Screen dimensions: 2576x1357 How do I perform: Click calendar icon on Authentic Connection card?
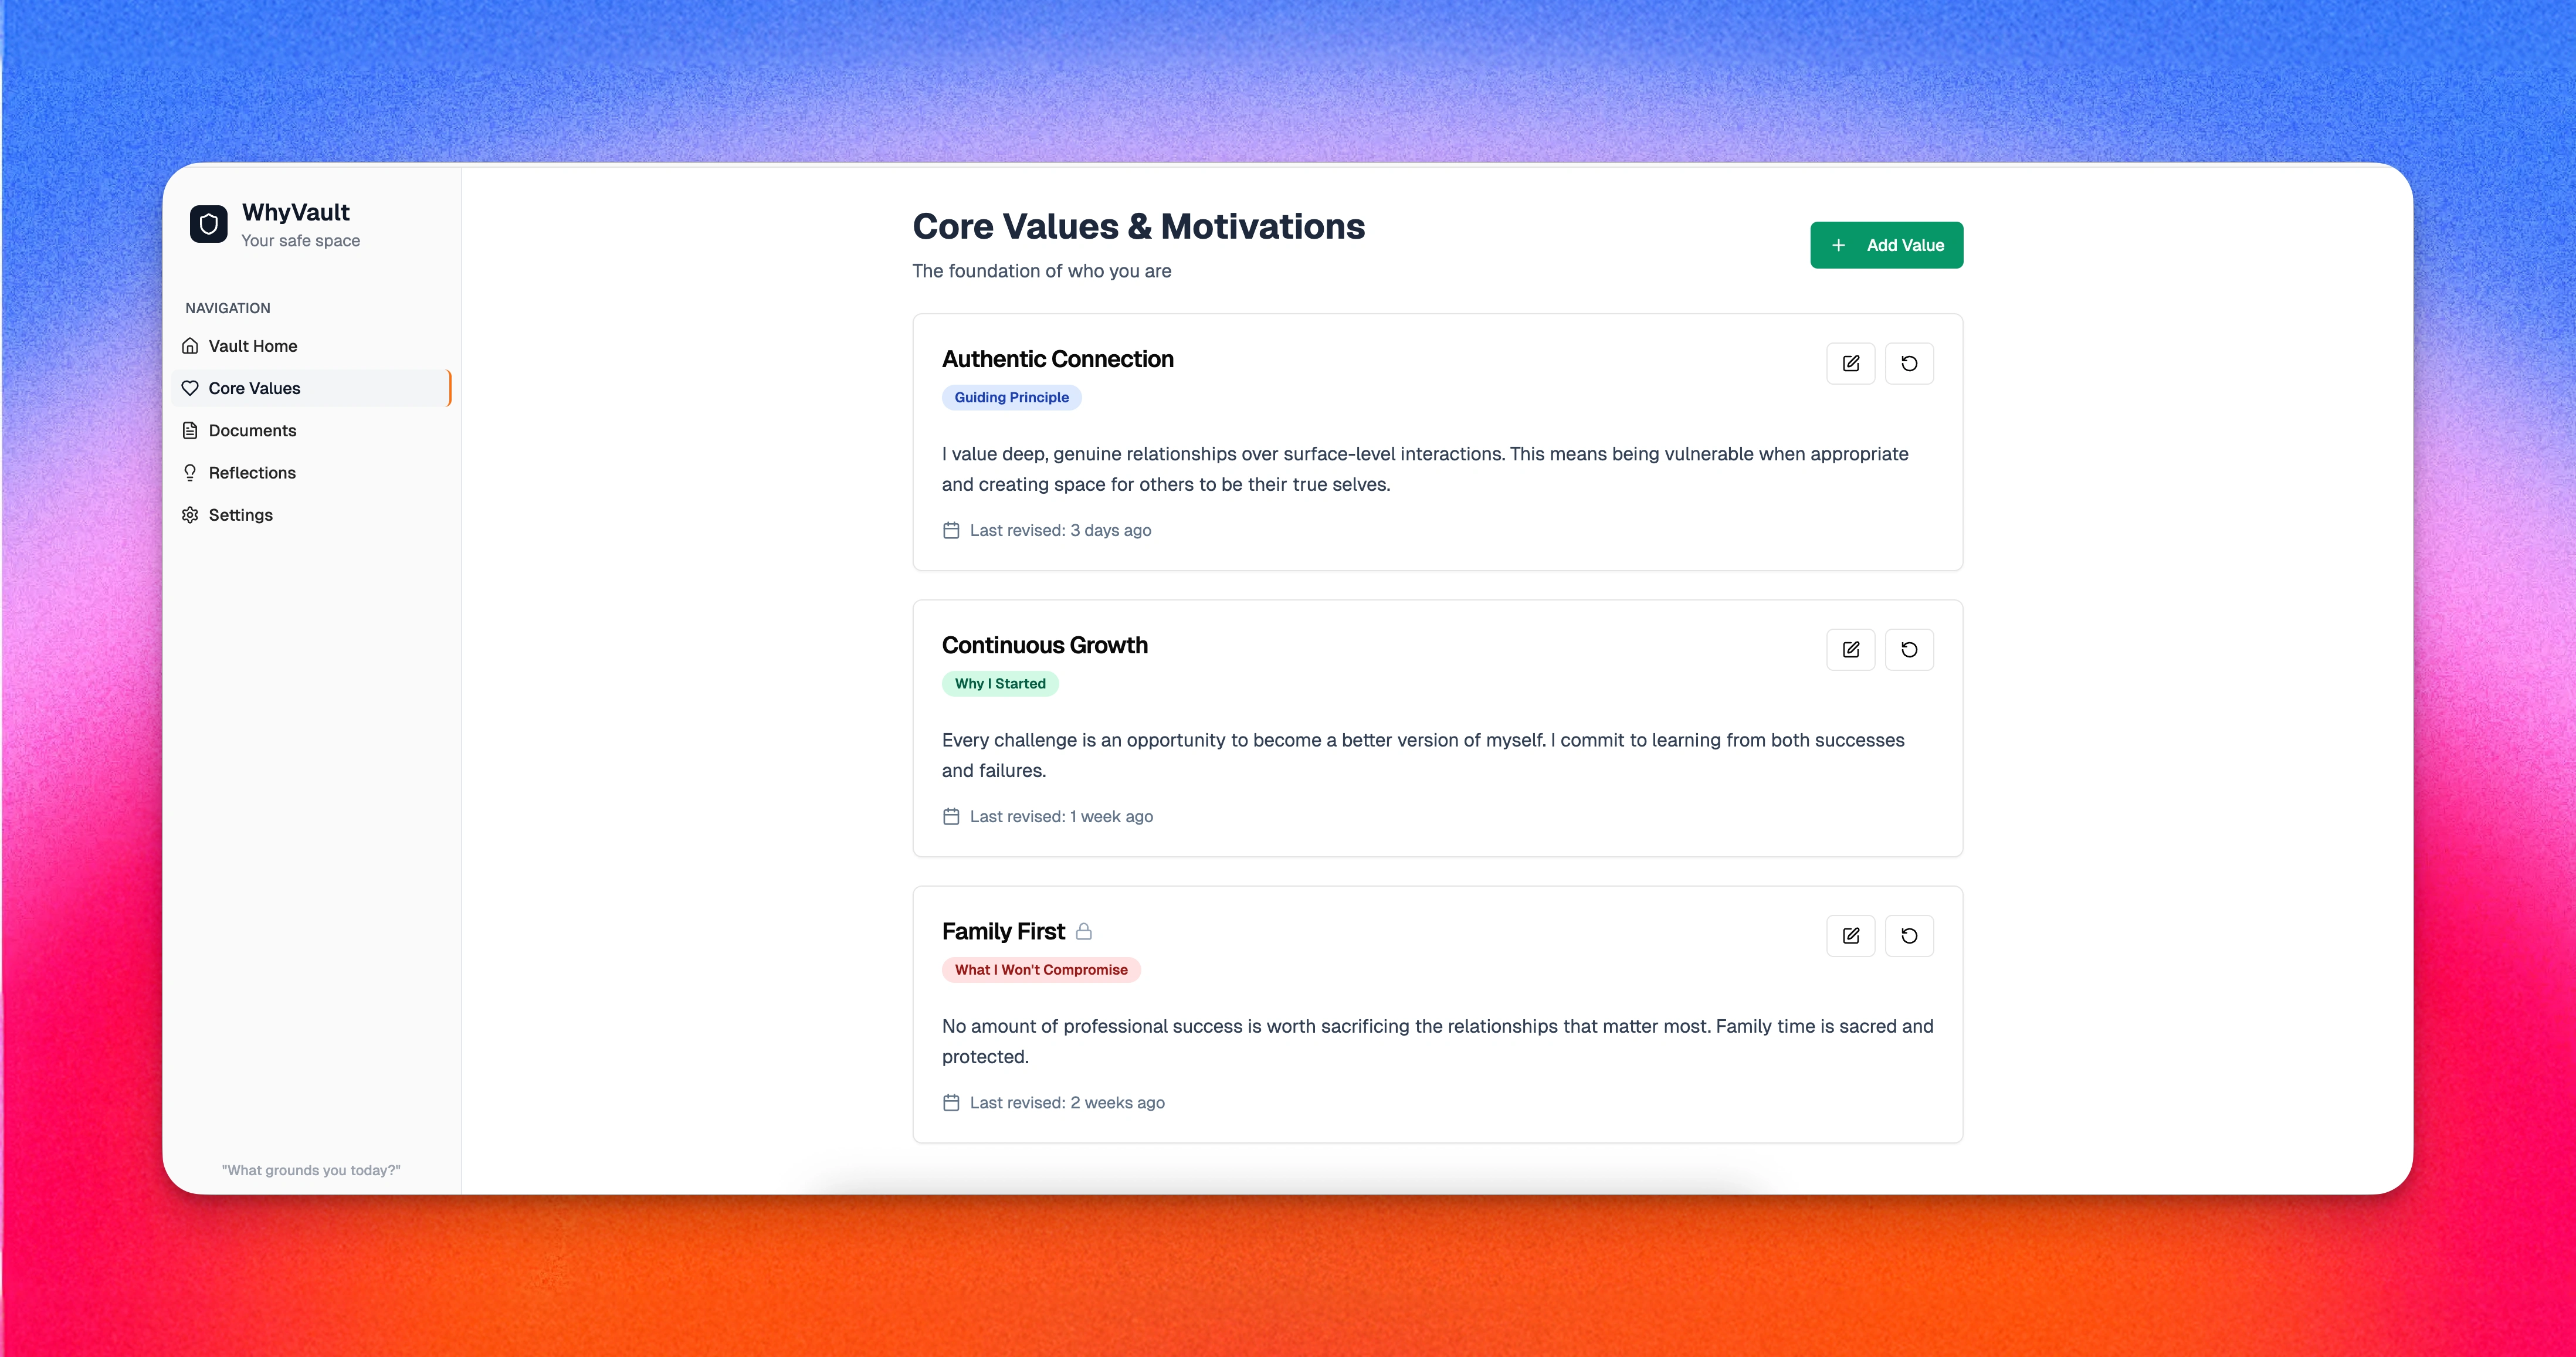tap(951, 531)
